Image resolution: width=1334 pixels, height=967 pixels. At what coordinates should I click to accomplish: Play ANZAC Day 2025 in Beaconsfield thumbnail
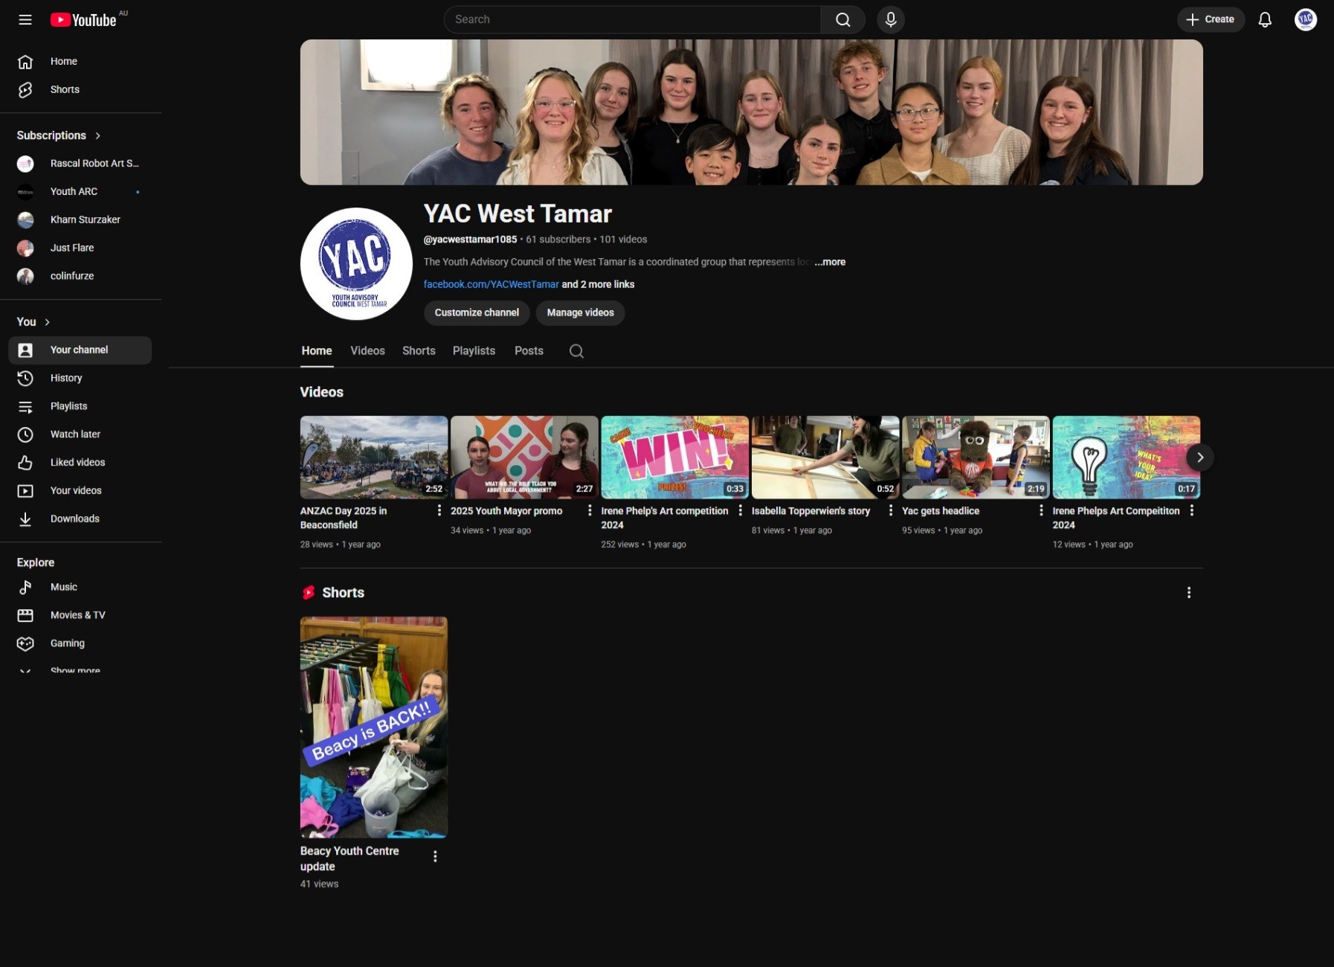[x=374, y=457]
